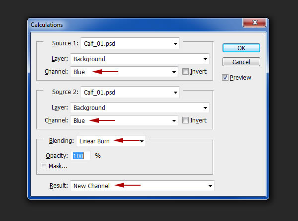Open the Source 1 Layer dropdown
The height and width of the screenshot is (221, 298).
pyautogui.click(x=140, y=59)
